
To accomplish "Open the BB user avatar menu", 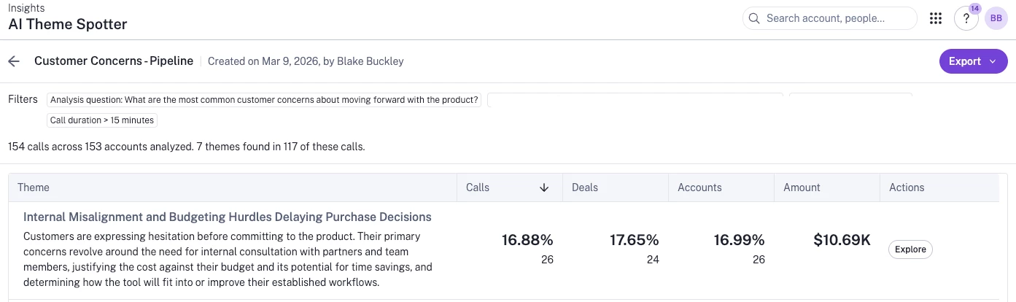I will 996,18.
